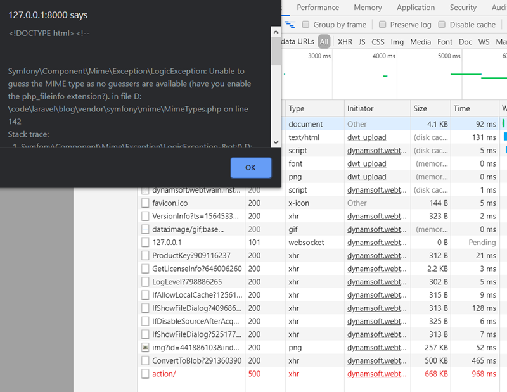Click the alert dialog scrollbar down arrow
507x392 pixels.
(x=276, y=142)
